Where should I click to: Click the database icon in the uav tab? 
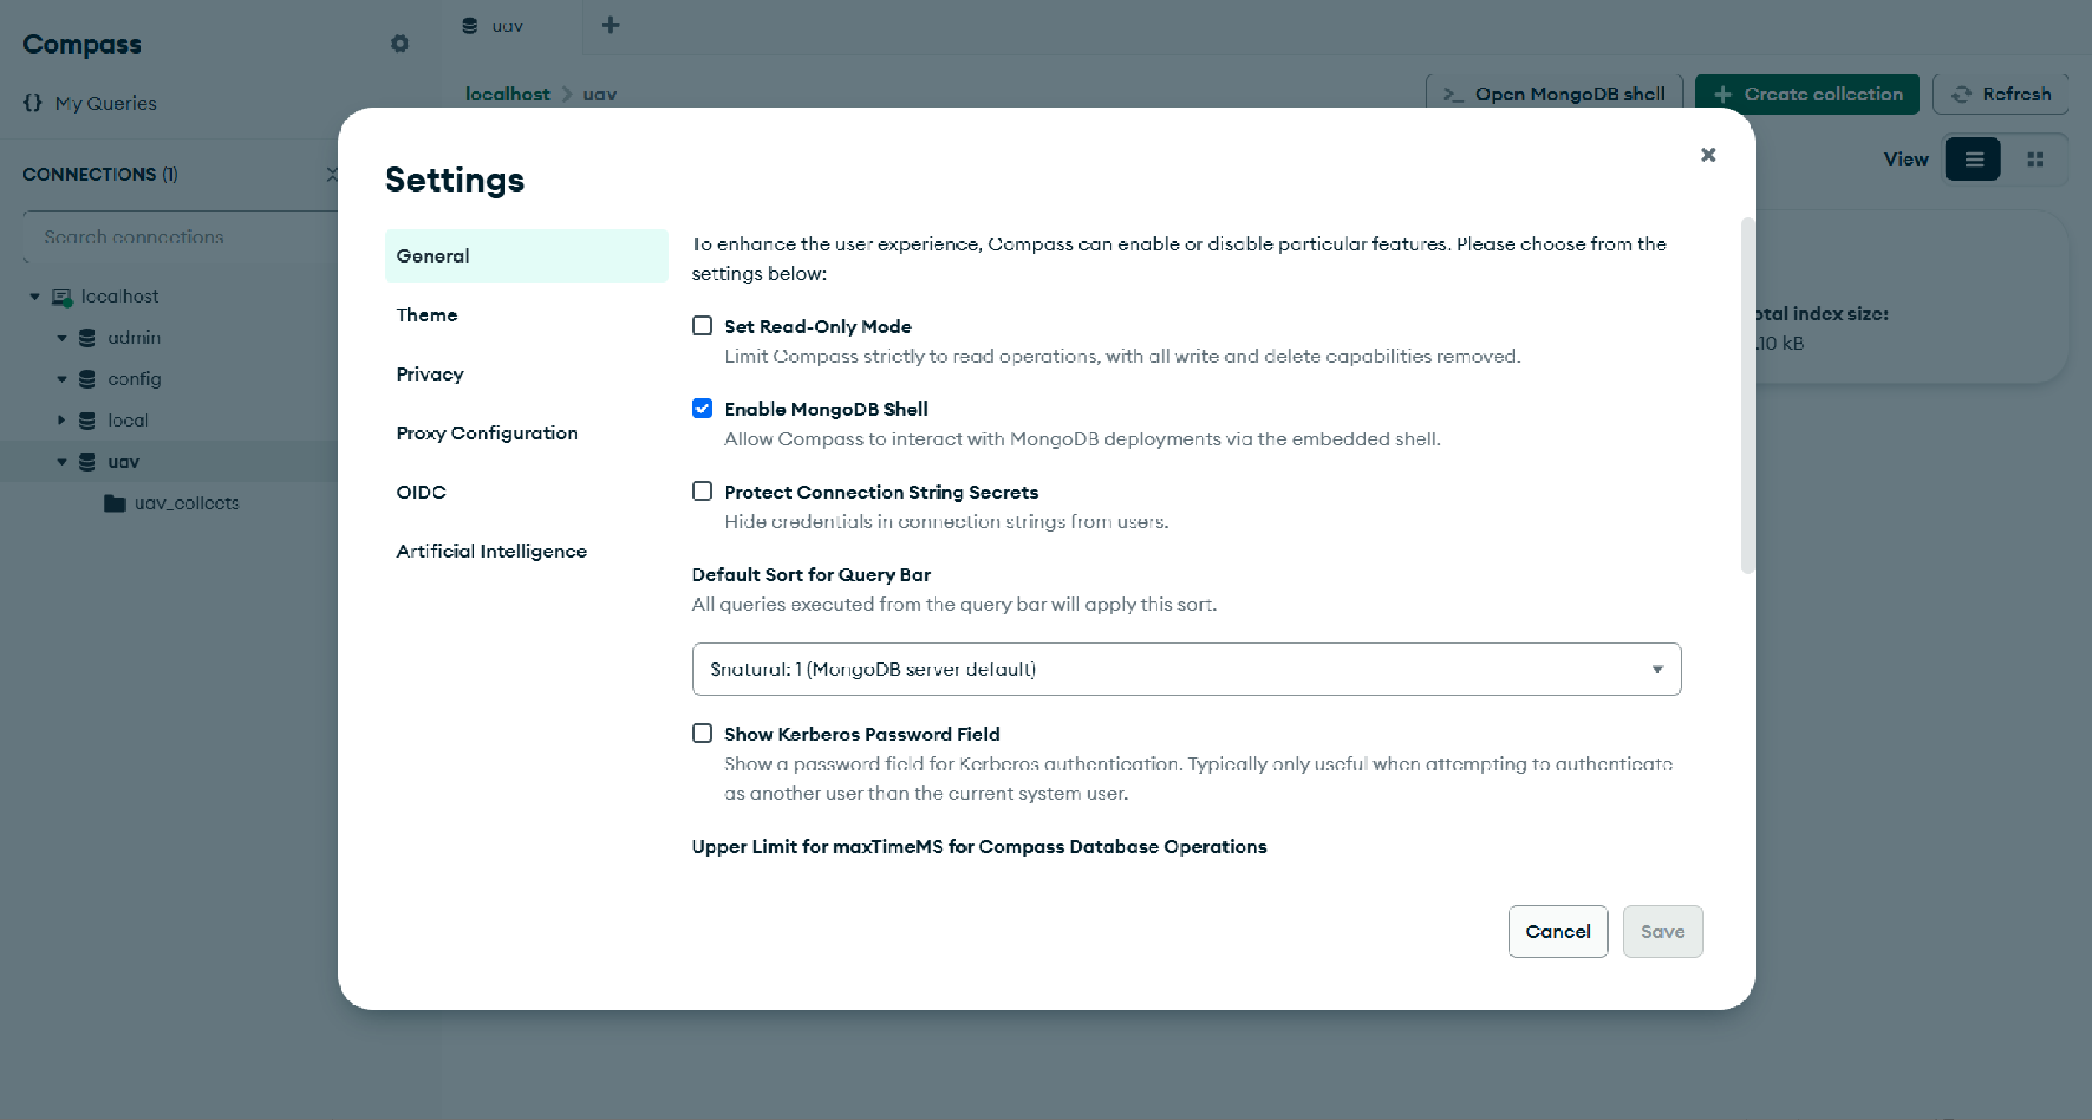469,26
